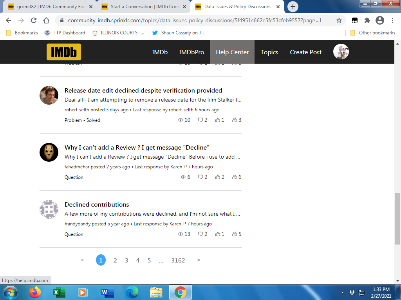Click the browser reload button
Viewport: 401px width, 300px height.
tap(34, 20)
